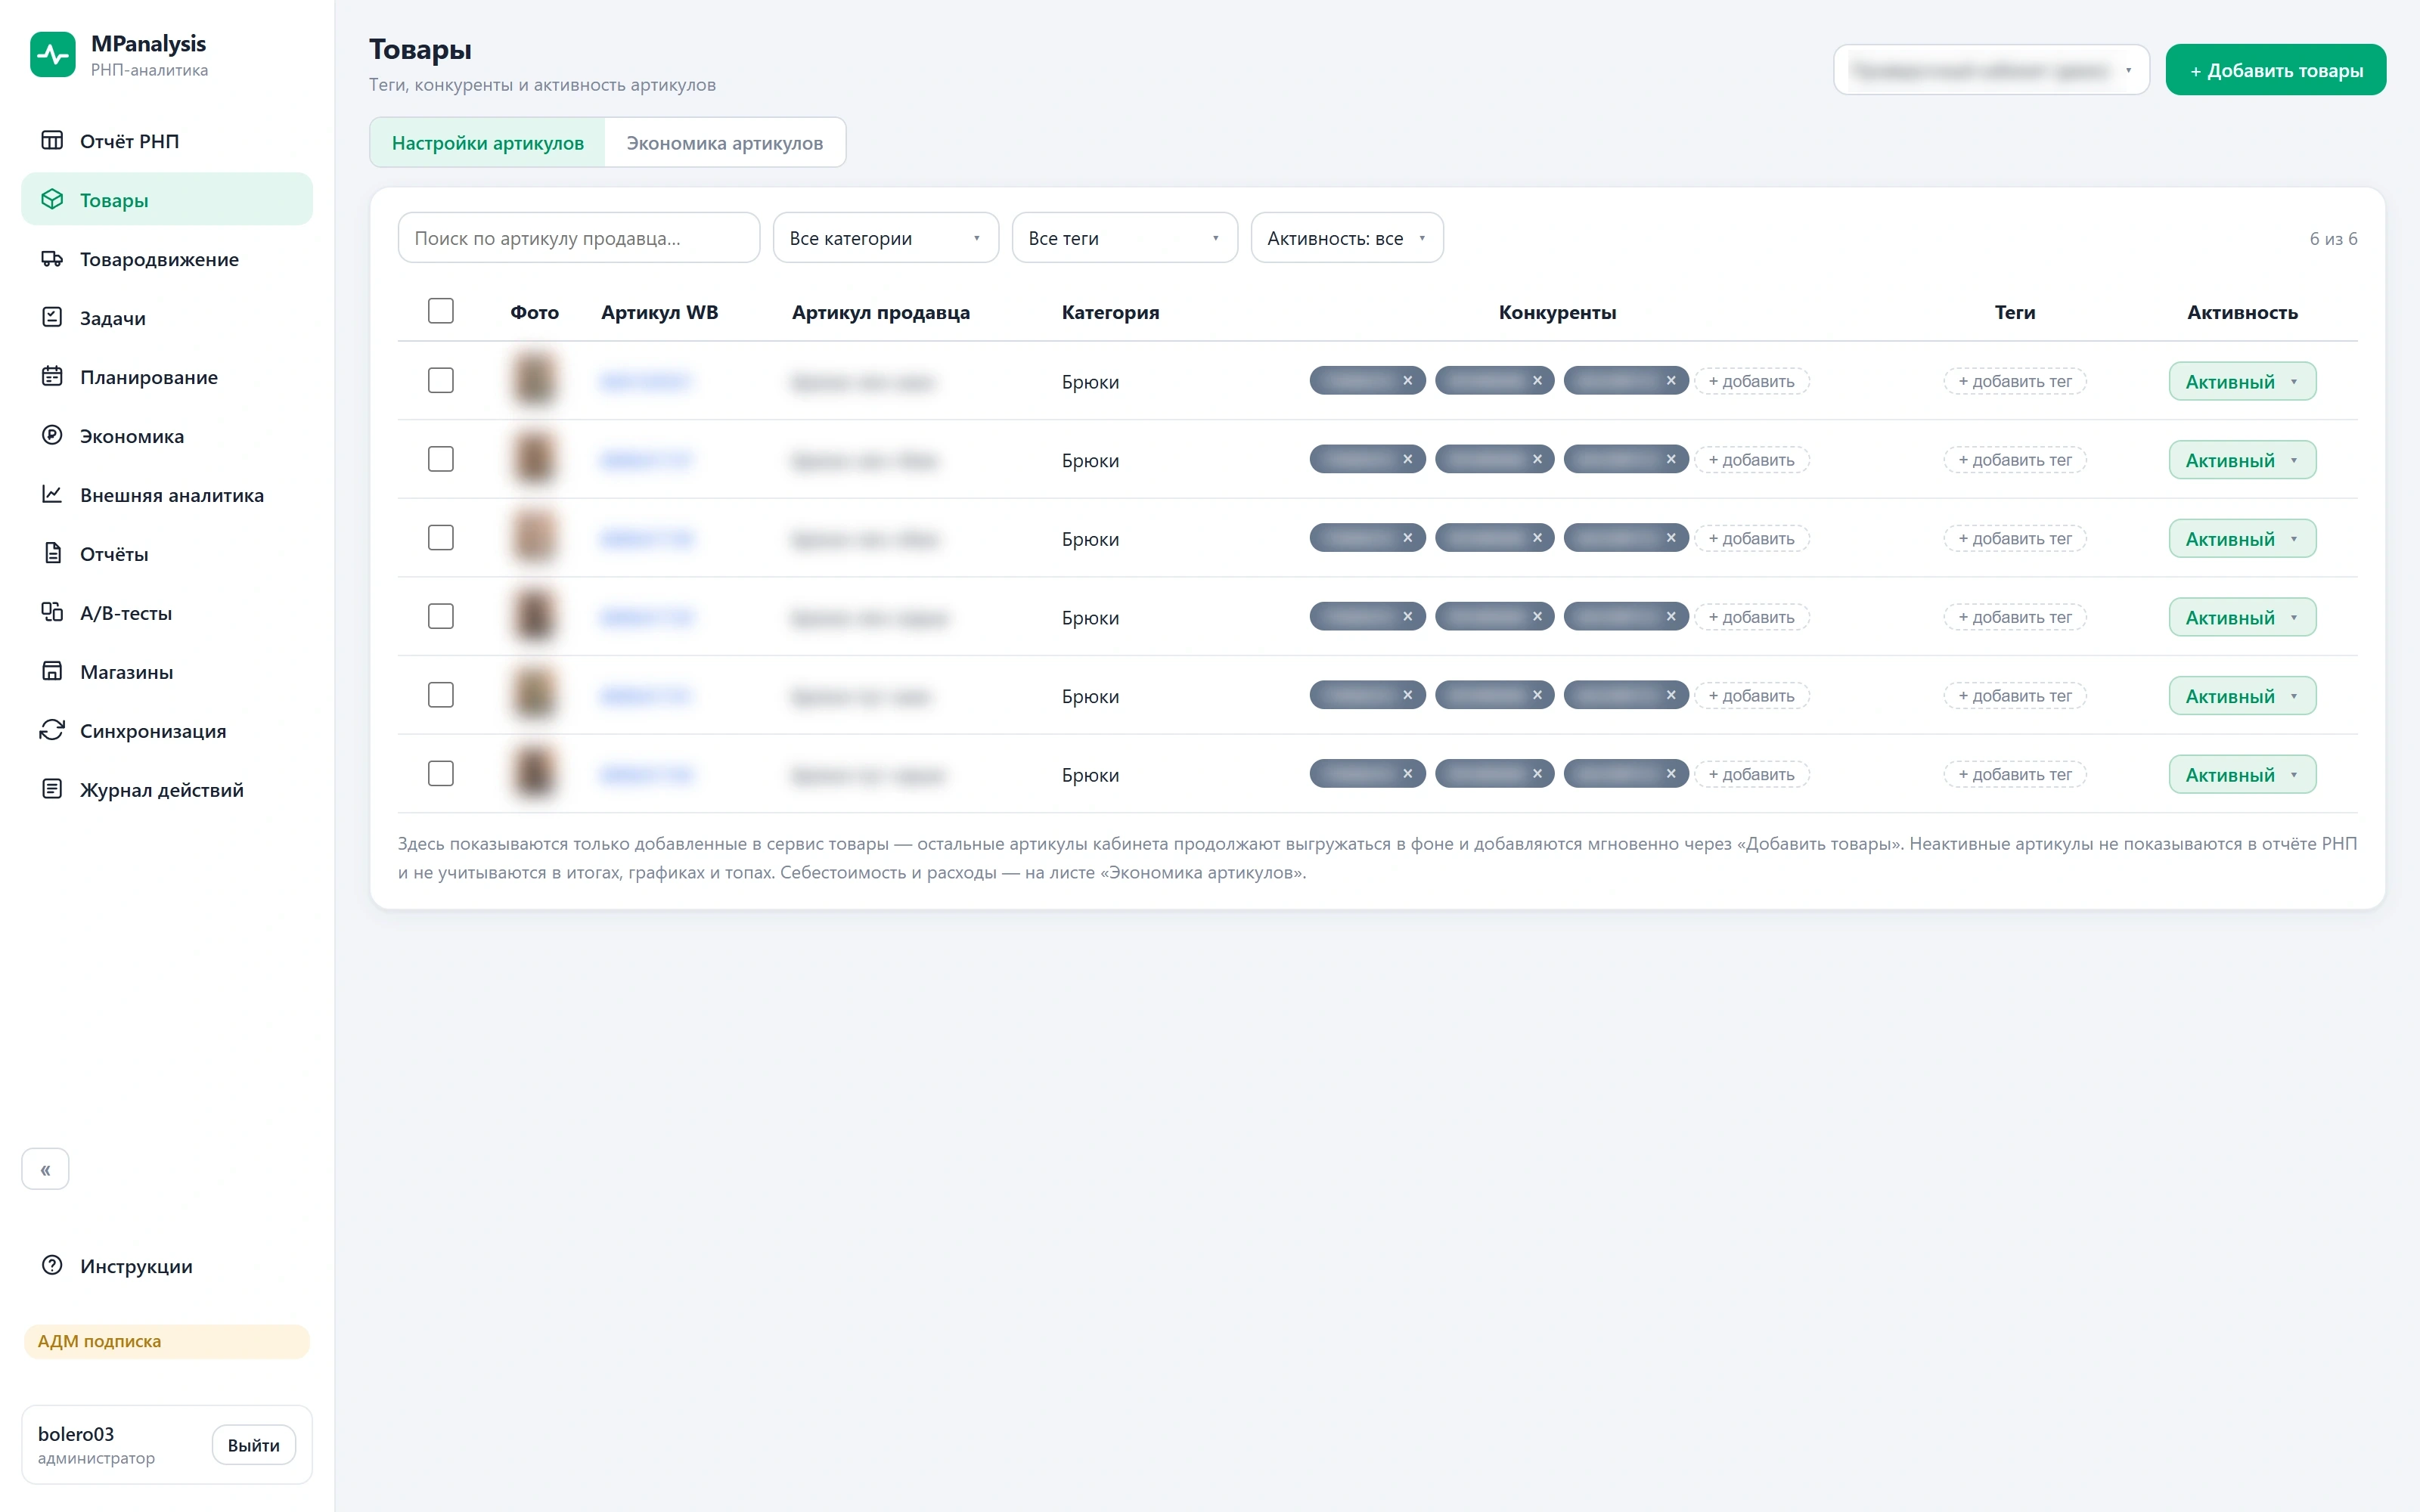Expand the Все категории dropdown
Viewport: 2420px width, 1512px height.
[886, 238]
